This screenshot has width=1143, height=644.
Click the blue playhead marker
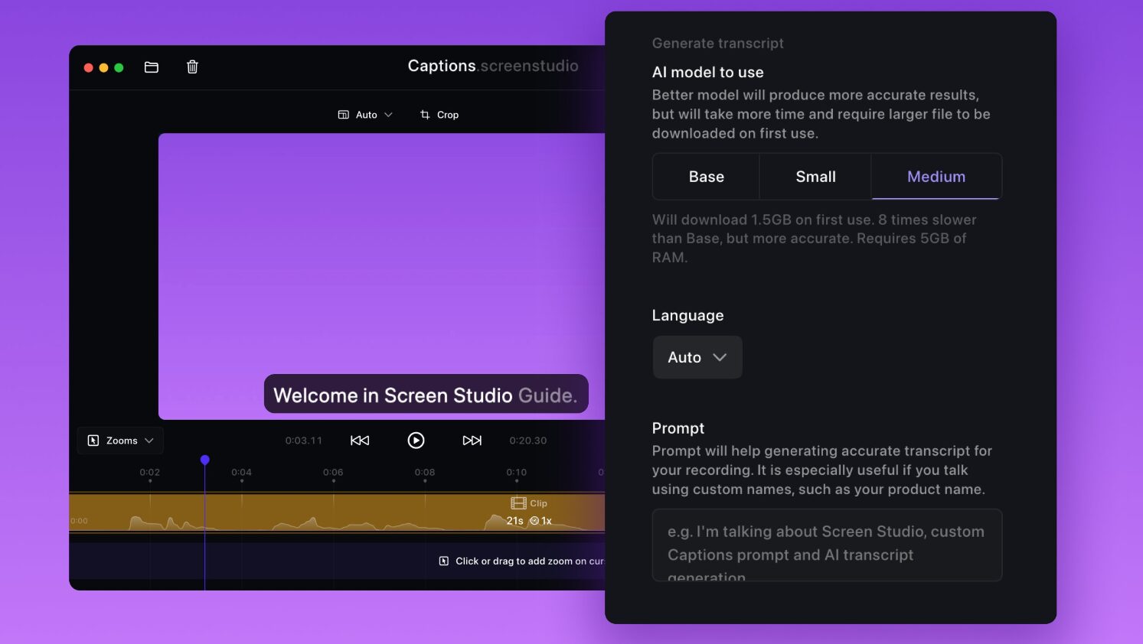click(204, 460)
